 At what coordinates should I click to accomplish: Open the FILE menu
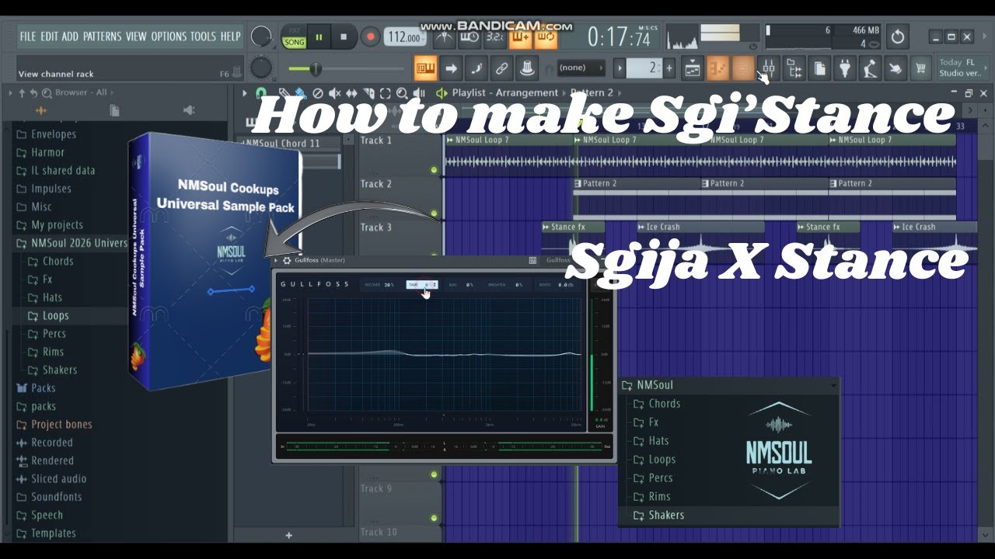click(x=28, y=36)
